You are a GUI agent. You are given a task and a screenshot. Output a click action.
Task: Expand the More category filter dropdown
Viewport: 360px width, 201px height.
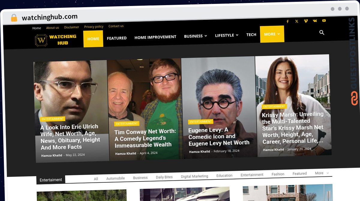point(322,173)
